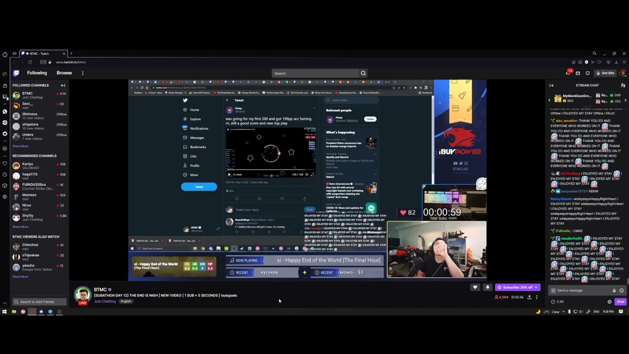
Task: Open the Just Chatting category link
Action: pyautogui.click(x=105, y=301)
